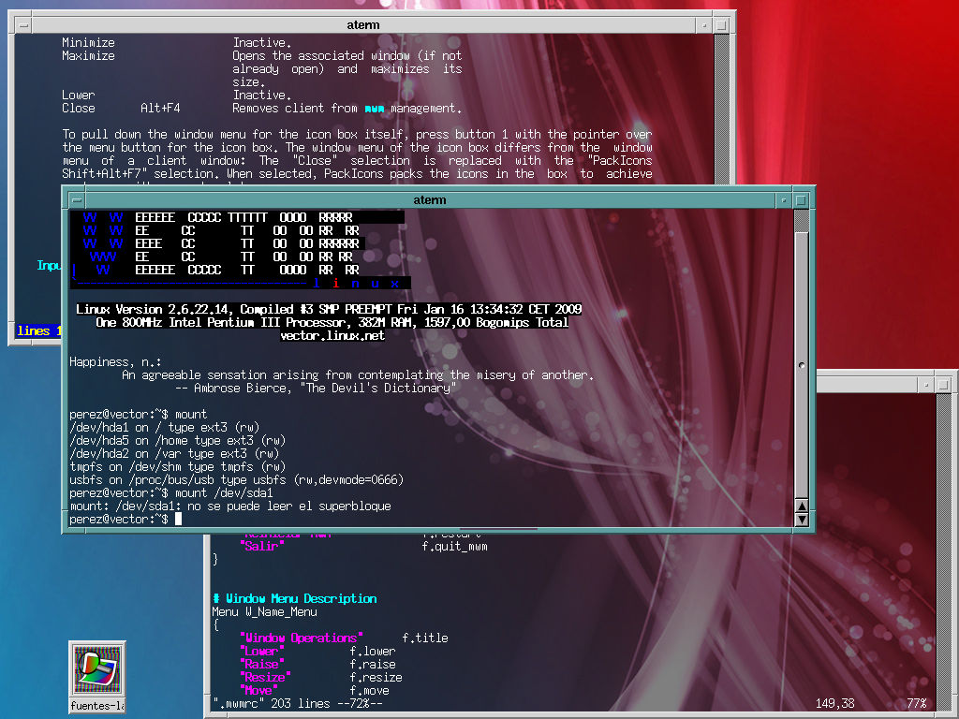Viewport: 959px width, 719px height.
Task: Click the "Happiness, n.:" fortune heading
Action: [115, 362]
